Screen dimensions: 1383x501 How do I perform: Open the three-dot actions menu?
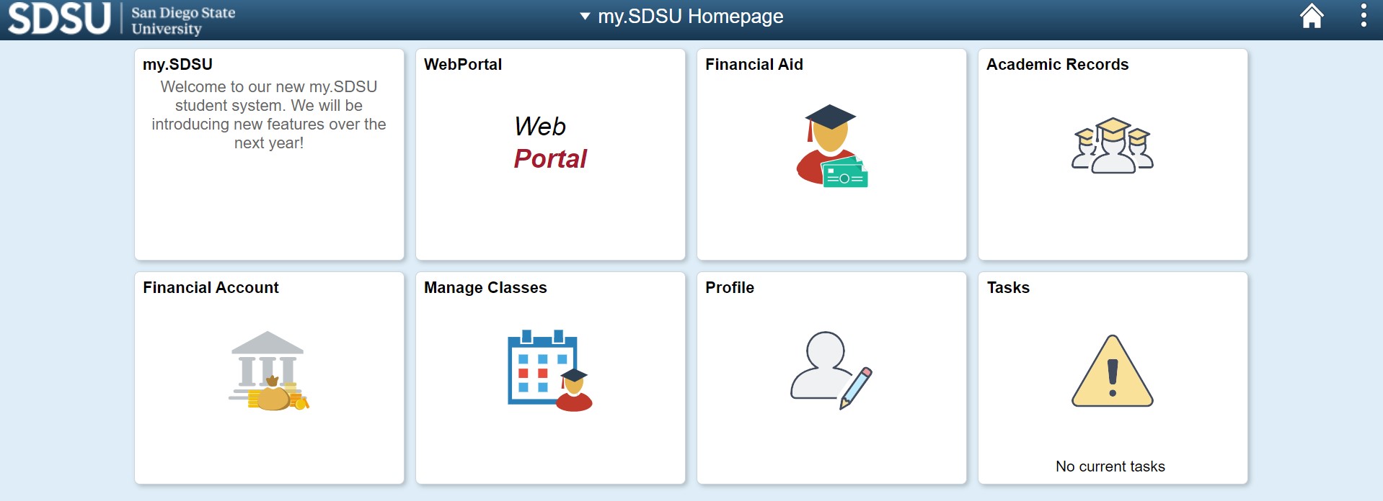click(1364, 16)
